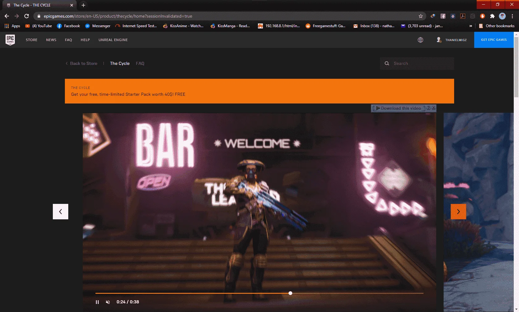Open the Extensions puzzle menu
This screenshot has width=519, height=312.
(x=492, y=16)
